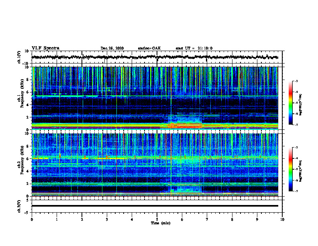
Task: Click the time axis tick label "1"
Action: [57, 219]
